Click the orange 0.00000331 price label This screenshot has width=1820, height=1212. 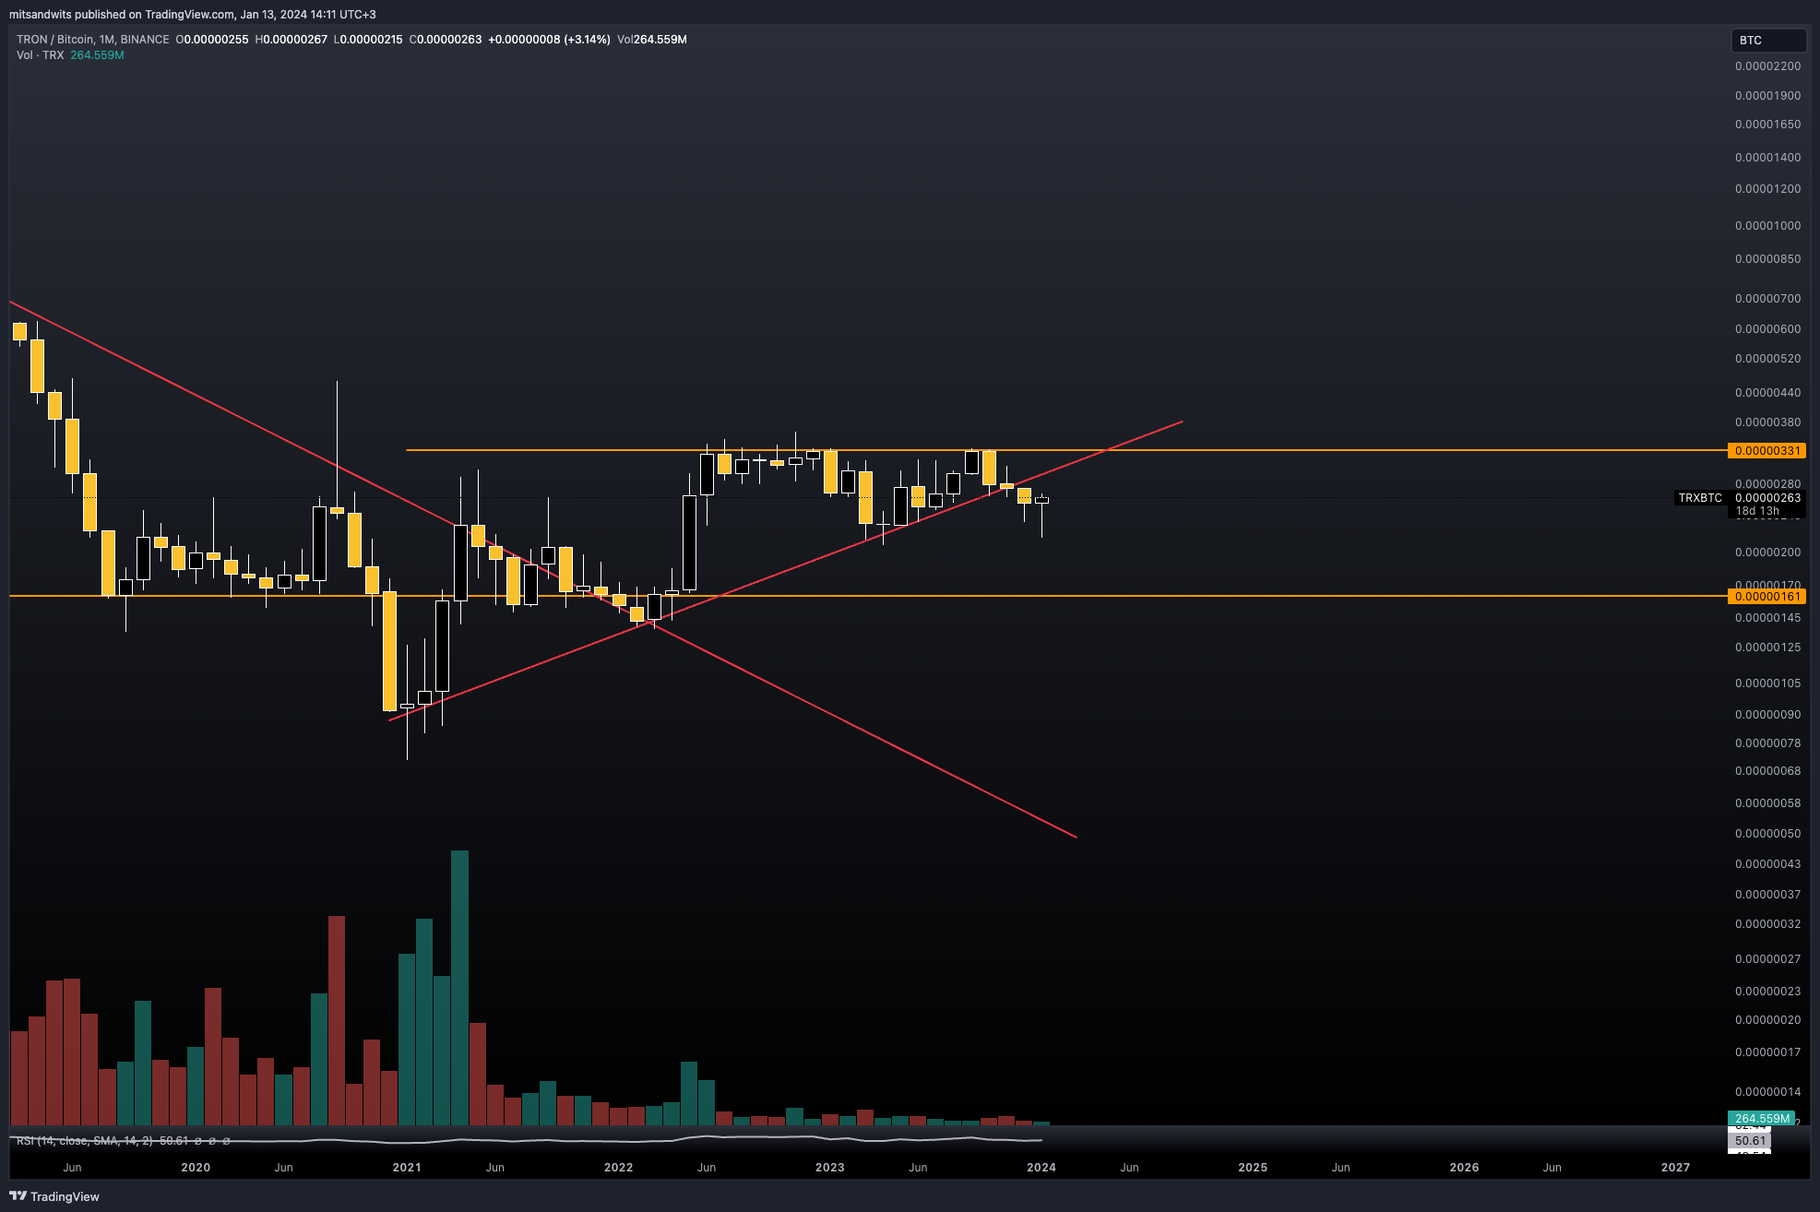click(1766, 451)
